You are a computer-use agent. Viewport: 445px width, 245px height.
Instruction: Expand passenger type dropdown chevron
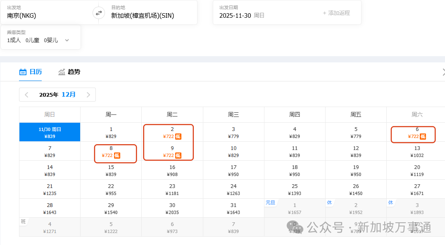(x=67, y=40)
